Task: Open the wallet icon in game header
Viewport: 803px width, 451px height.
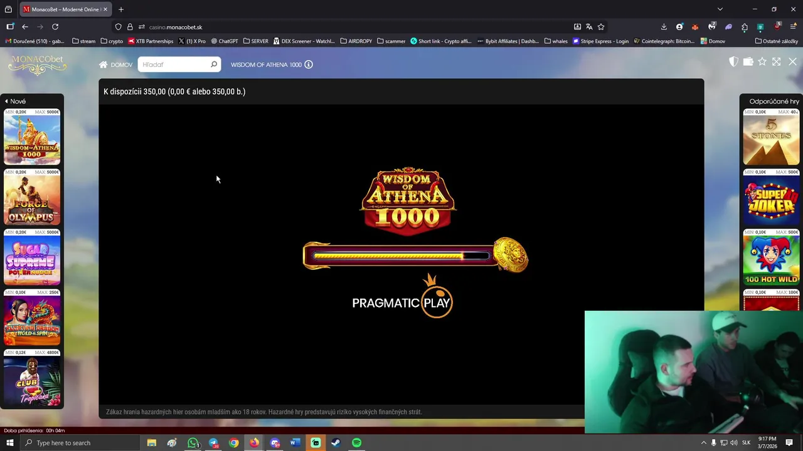Action: tap(748, 61)
